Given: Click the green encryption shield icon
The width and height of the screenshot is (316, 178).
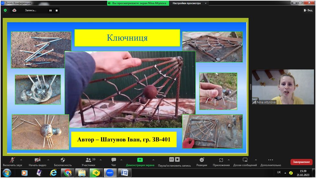Looking at the screenshot, I should [5, 10].
